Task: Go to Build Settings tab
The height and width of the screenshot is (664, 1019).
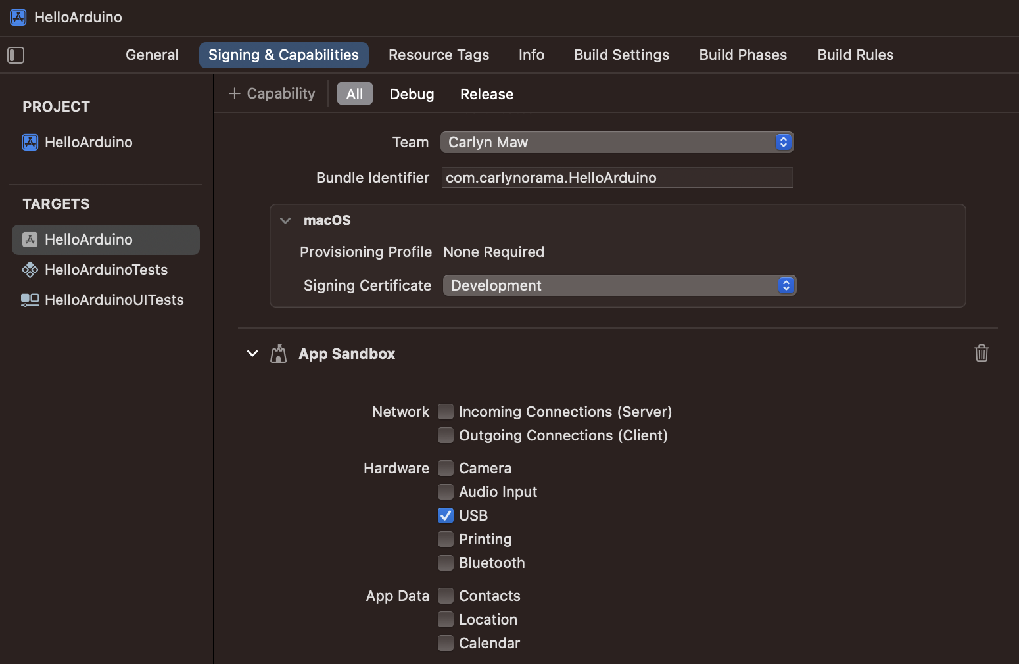Action: (x=621, y=55)
